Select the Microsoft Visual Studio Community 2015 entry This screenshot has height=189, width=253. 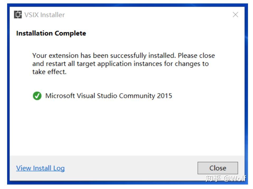(x=109, y=96)
